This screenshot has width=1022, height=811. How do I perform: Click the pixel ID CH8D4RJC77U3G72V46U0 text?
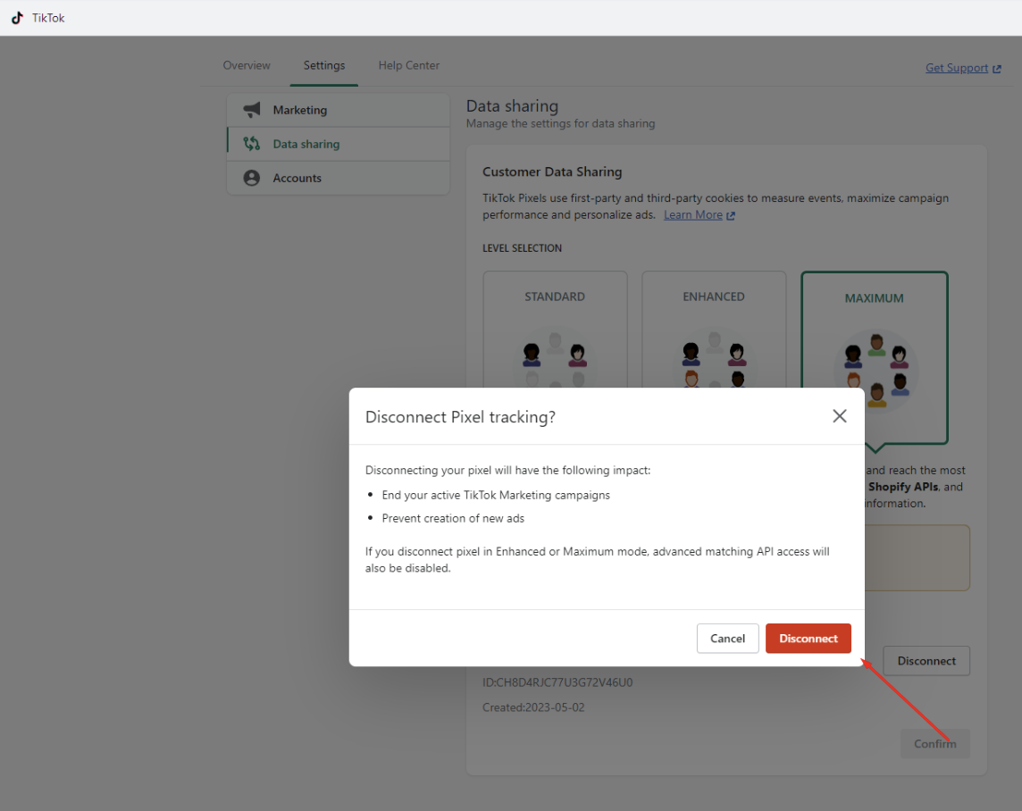[557, 682]
